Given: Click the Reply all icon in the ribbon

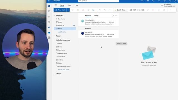Looking at the screenshot, I should [x=105, y=10].
